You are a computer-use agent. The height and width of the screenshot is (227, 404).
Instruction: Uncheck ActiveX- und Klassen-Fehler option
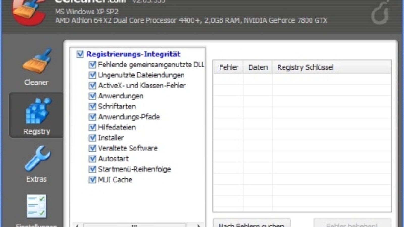[x=92, y=86]
